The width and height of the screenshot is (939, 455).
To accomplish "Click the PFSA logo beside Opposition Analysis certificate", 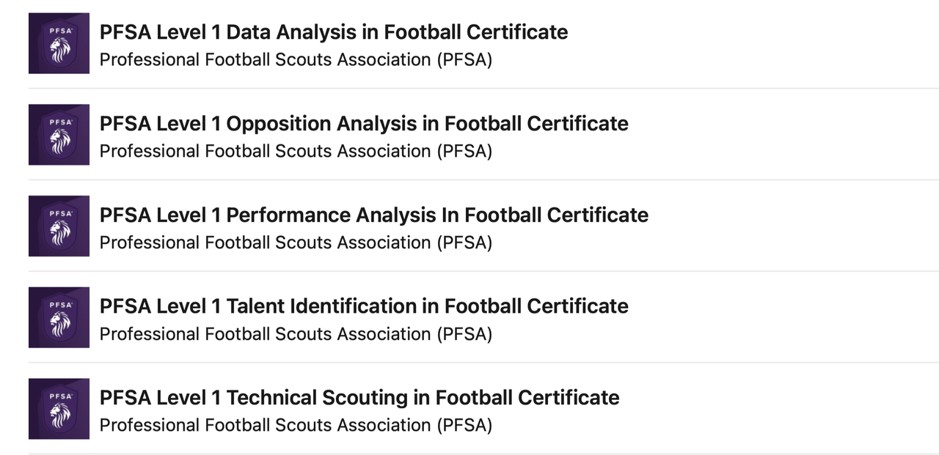I will pos(59,135).
